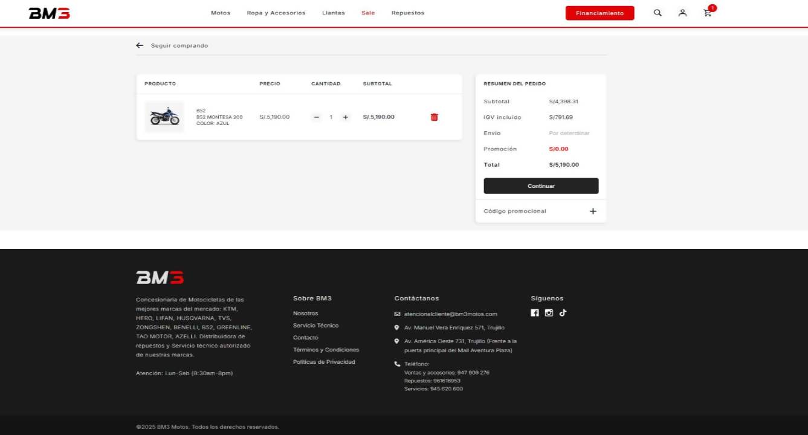Click the Promoción value S/0.00
The width and height of the screenshot is (808, 435).
(558, 149)
